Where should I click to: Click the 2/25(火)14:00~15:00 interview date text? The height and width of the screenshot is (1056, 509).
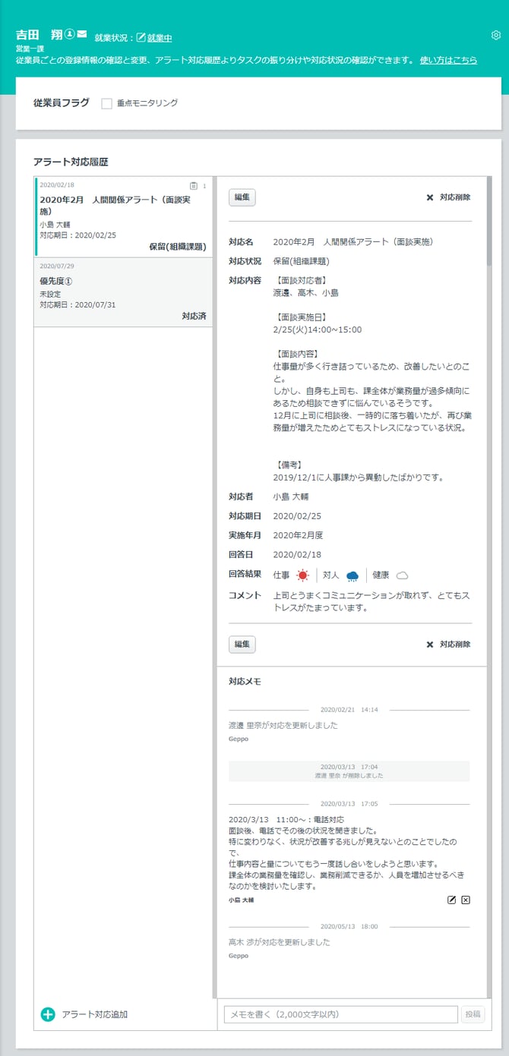pyautogui.click(x=318, y=329)
